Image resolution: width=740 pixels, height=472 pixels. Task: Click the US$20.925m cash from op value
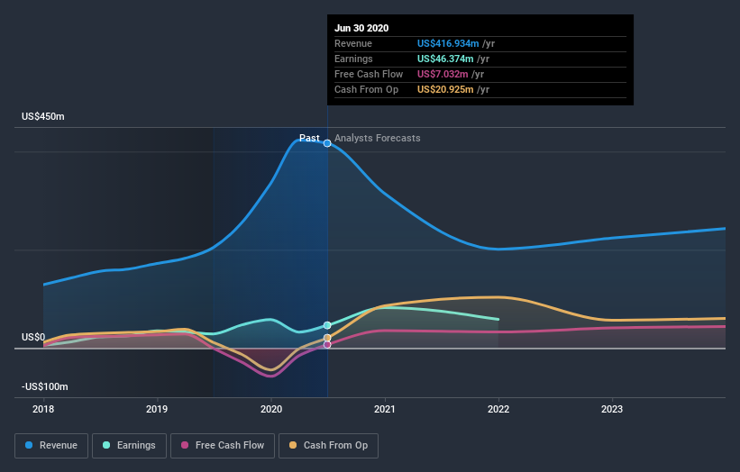point(445,89)
